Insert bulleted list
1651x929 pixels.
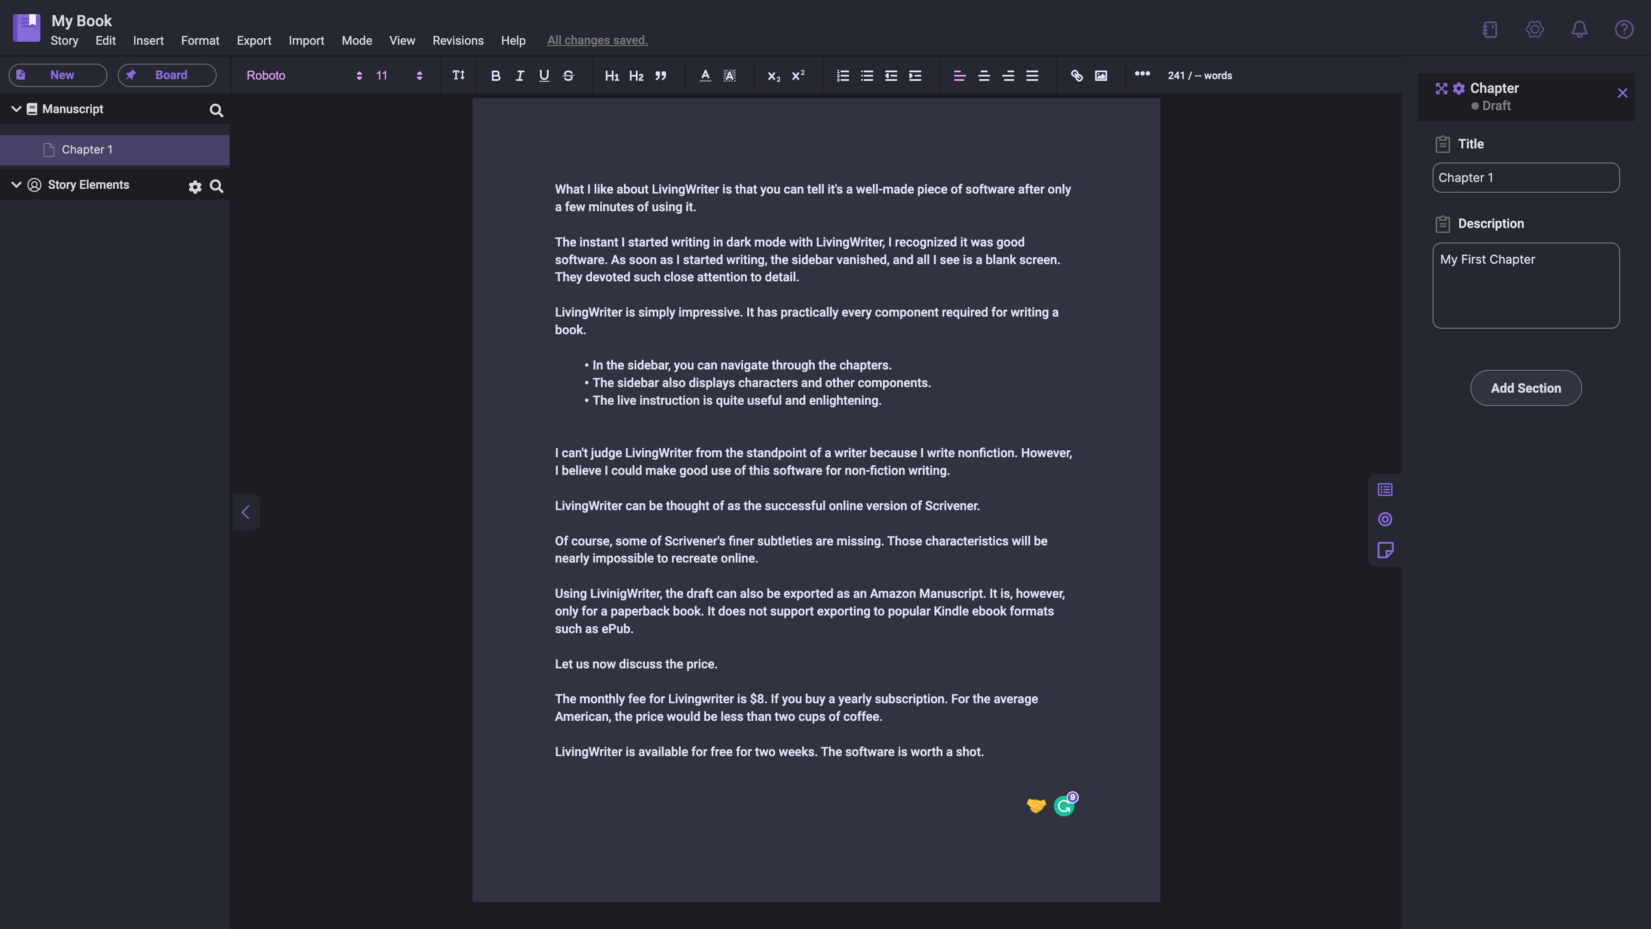pos(867,76)
